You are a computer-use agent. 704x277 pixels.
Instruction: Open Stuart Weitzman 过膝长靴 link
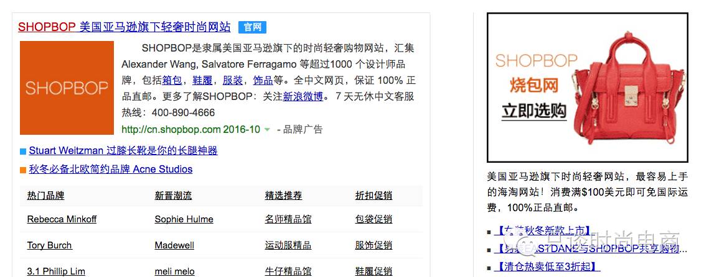click(x=123, y=151)
